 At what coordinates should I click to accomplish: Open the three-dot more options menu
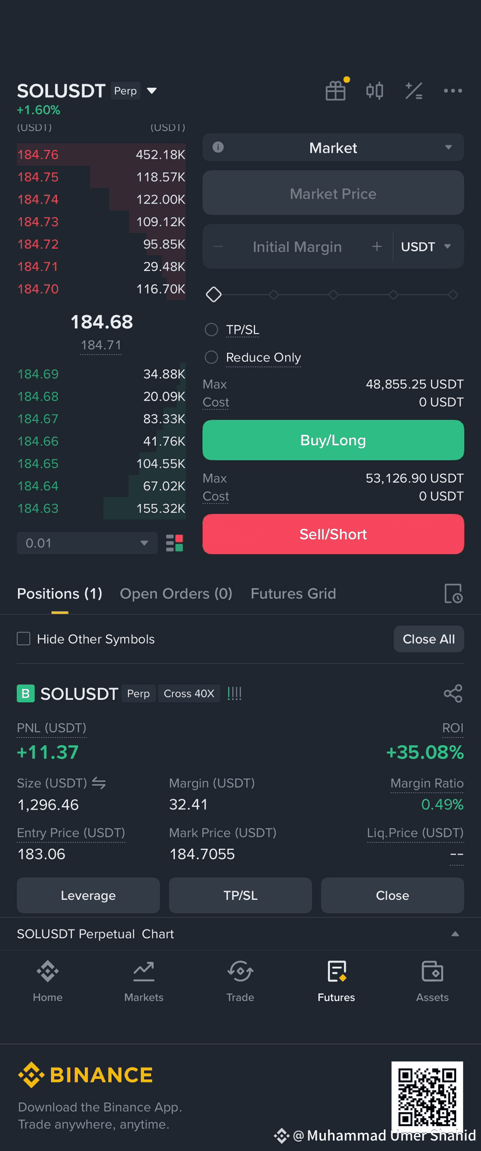[x=453, y=91]
